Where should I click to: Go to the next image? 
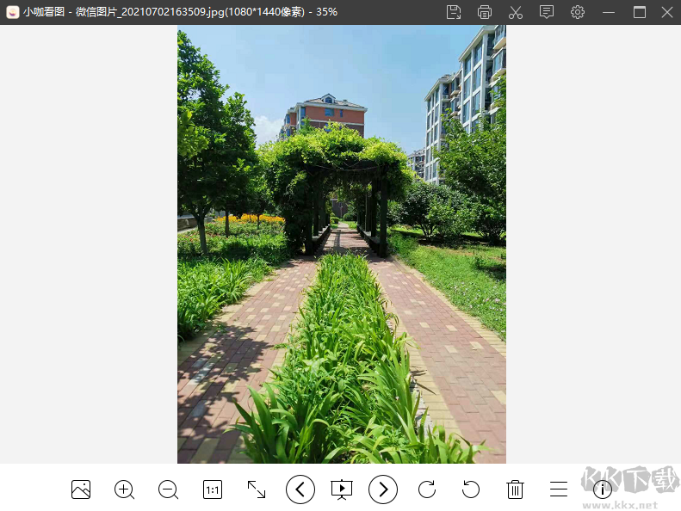pos(383,489)
